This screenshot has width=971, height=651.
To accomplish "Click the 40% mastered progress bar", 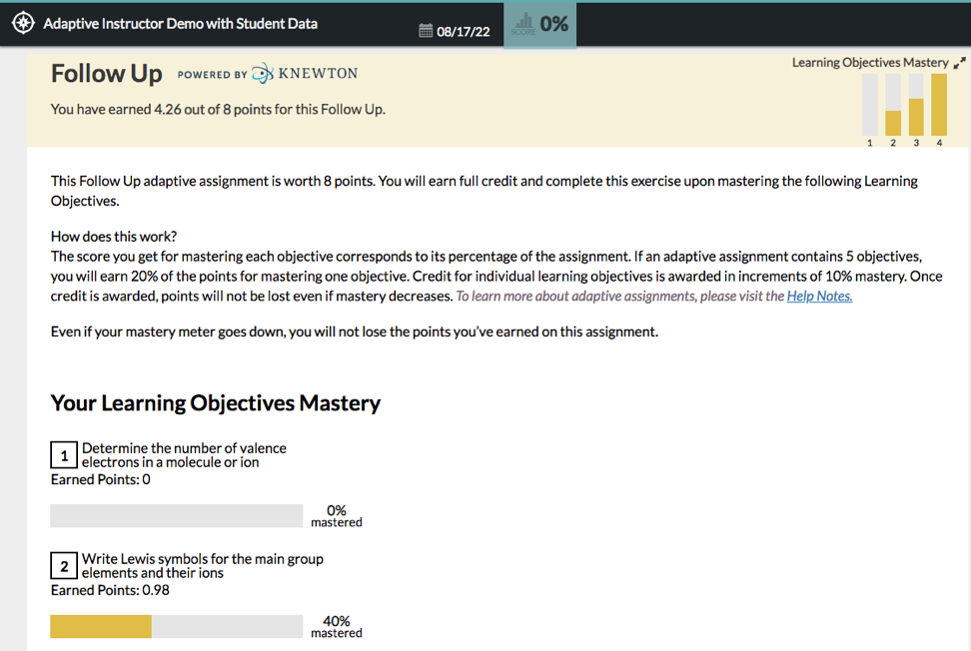I will click(177, 626).
